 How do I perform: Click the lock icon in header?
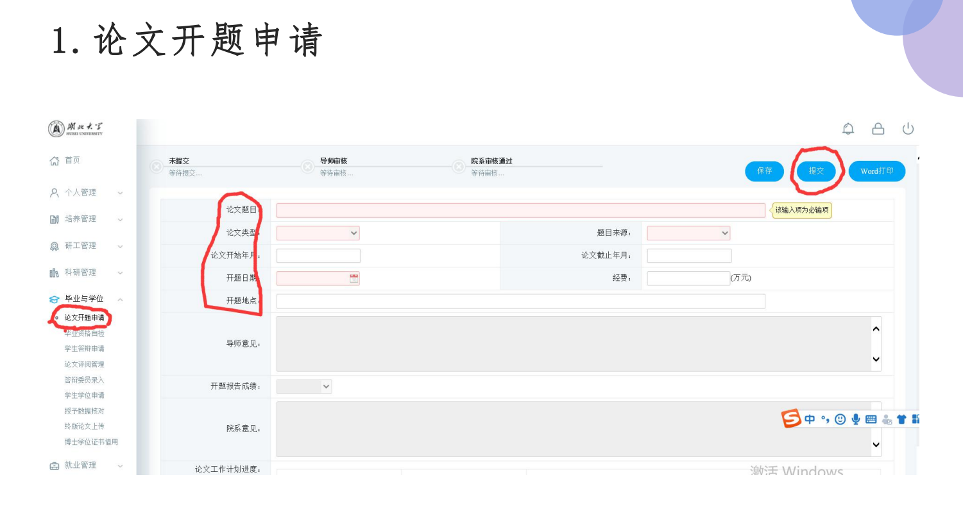click(878, 129)
